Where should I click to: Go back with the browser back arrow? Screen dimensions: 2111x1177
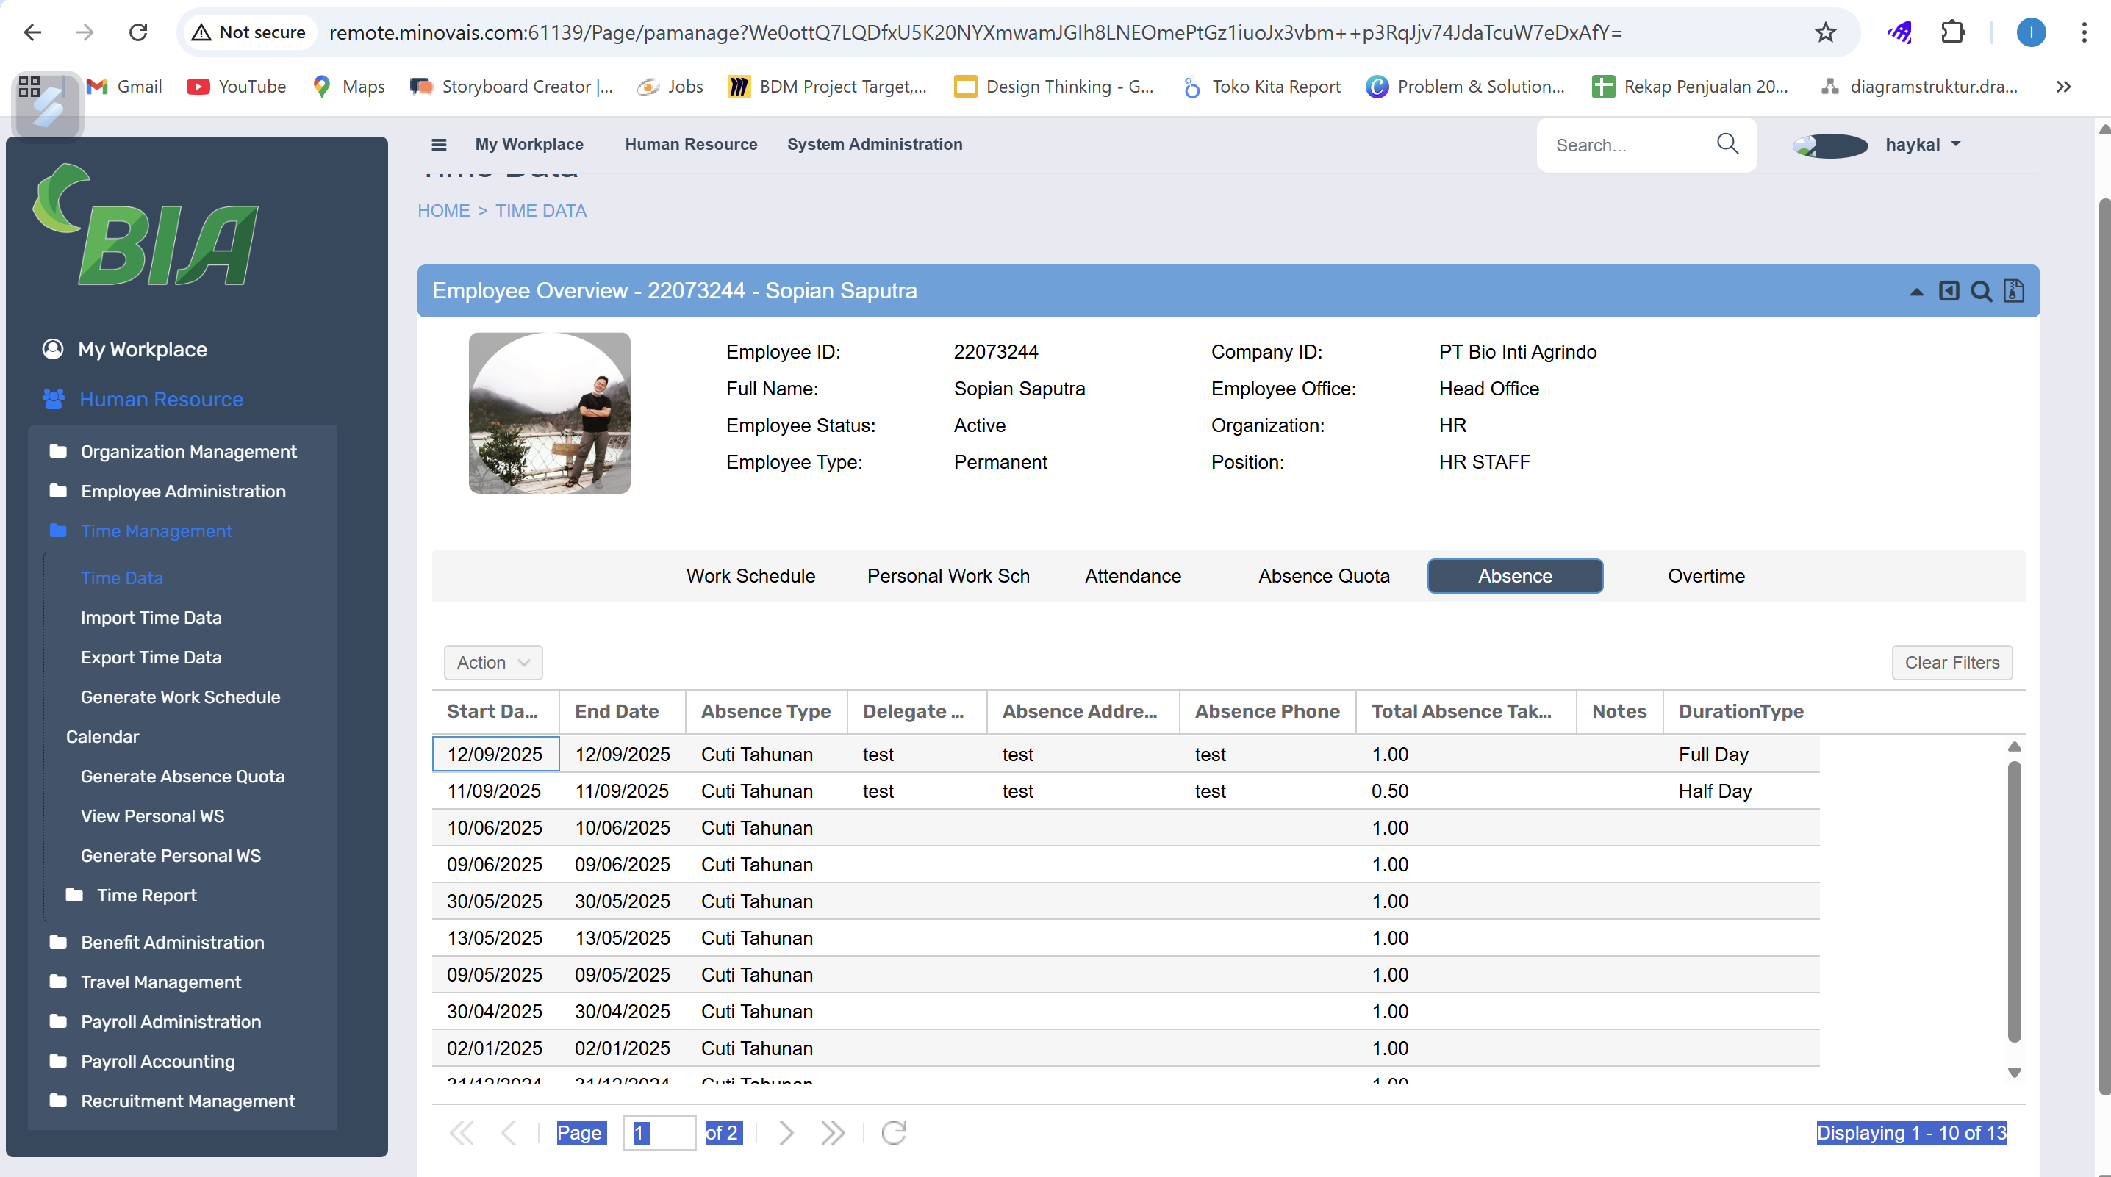[x=32, y=32]
